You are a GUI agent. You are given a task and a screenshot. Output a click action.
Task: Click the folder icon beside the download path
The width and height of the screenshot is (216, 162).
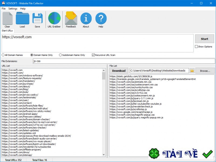193,70
